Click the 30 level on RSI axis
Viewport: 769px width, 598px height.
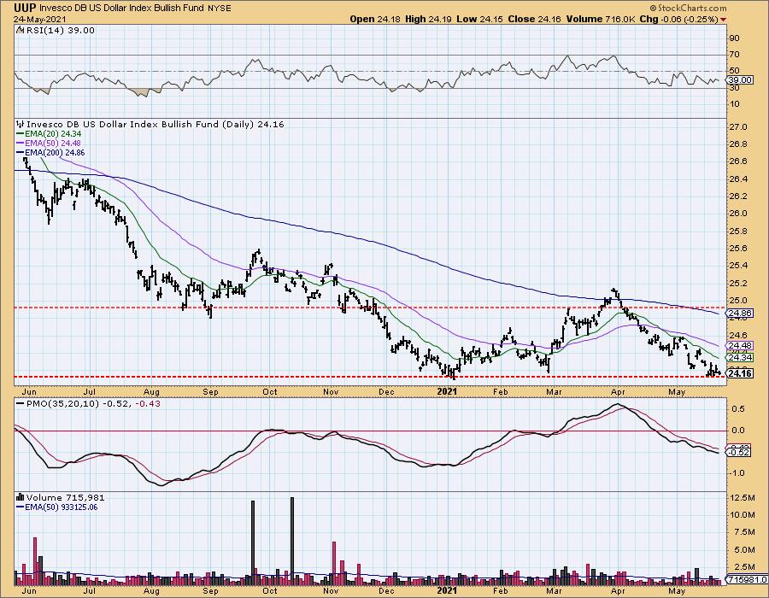734,88
